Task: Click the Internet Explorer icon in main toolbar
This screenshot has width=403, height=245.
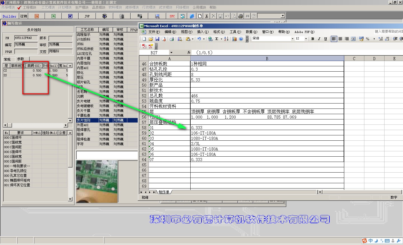Action: click(192, 16)
